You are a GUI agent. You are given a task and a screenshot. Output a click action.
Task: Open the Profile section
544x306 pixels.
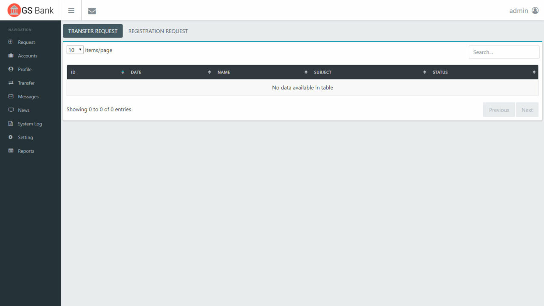(x=25, y=69)
